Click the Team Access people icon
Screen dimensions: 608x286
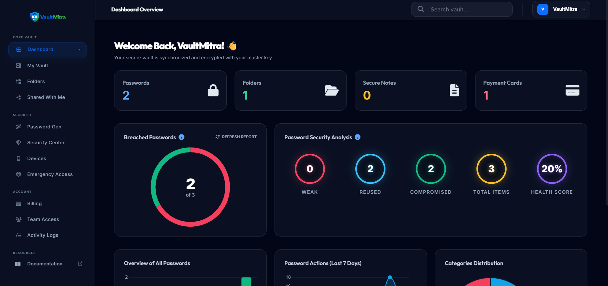point(18,219)
